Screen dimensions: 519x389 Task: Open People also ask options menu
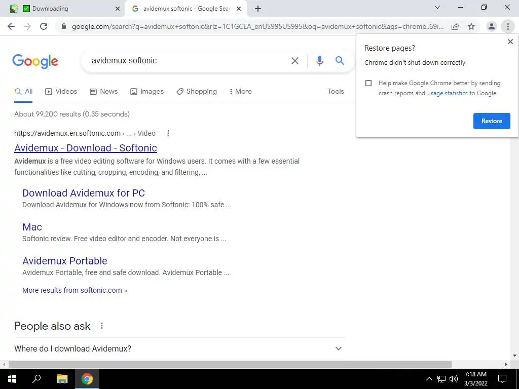coord(102,326)
